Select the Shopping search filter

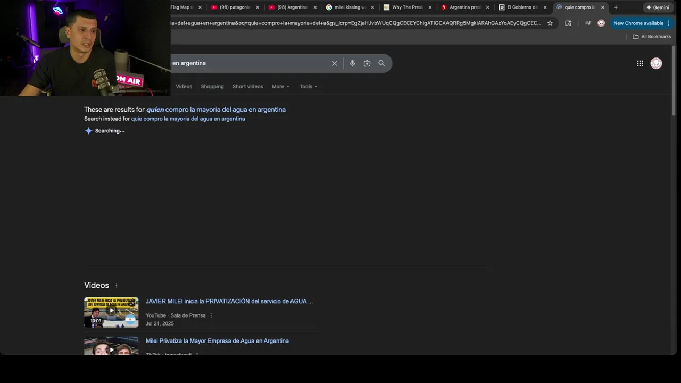pyautogui.click(x=212, y=87)
